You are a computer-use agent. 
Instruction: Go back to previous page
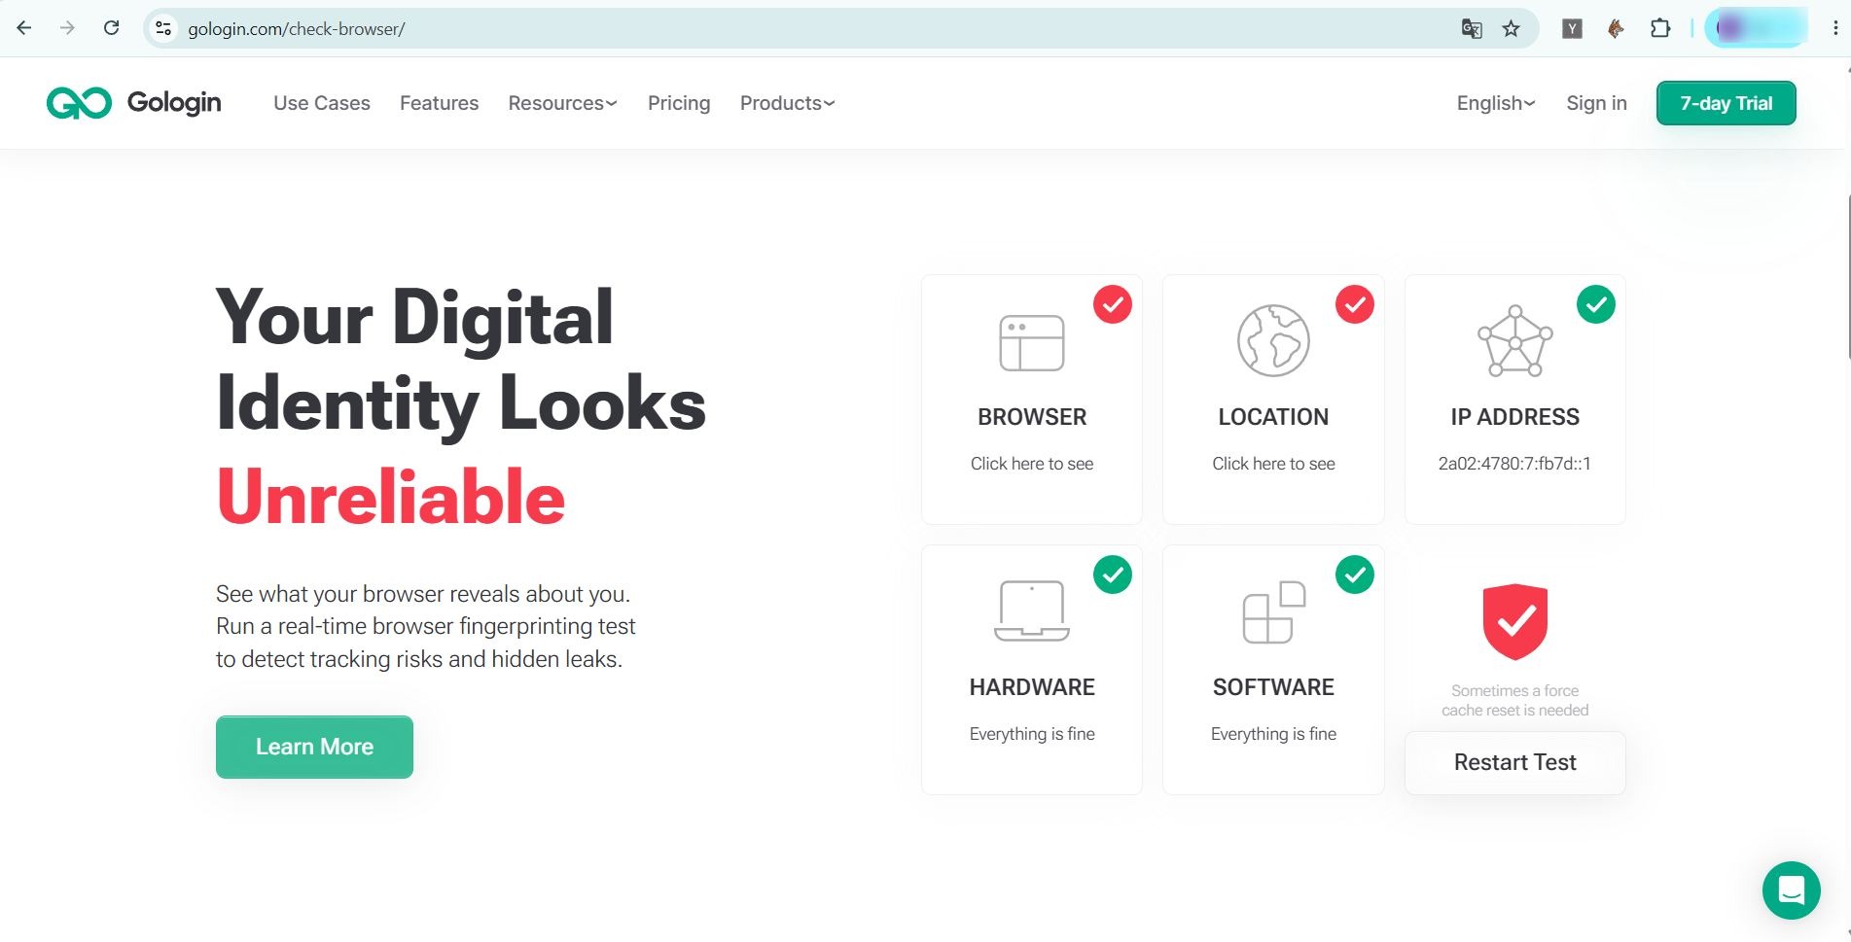(24, 28)
